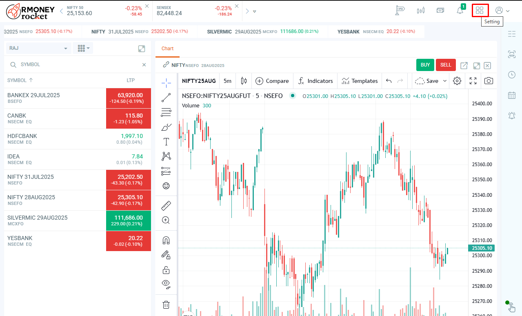The width and height of the screenshot is (522, 316).
Task: Open the candle chart style selector
Action: tap(244, 81)
